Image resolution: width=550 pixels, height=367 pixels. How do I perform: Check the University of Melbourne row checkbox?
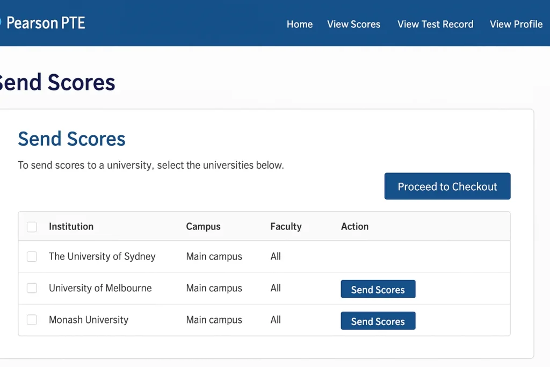[32, 288]
